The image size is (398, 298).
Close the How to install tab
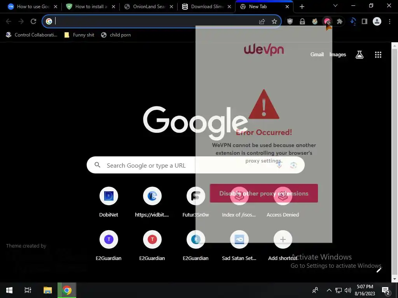point(113,7)
